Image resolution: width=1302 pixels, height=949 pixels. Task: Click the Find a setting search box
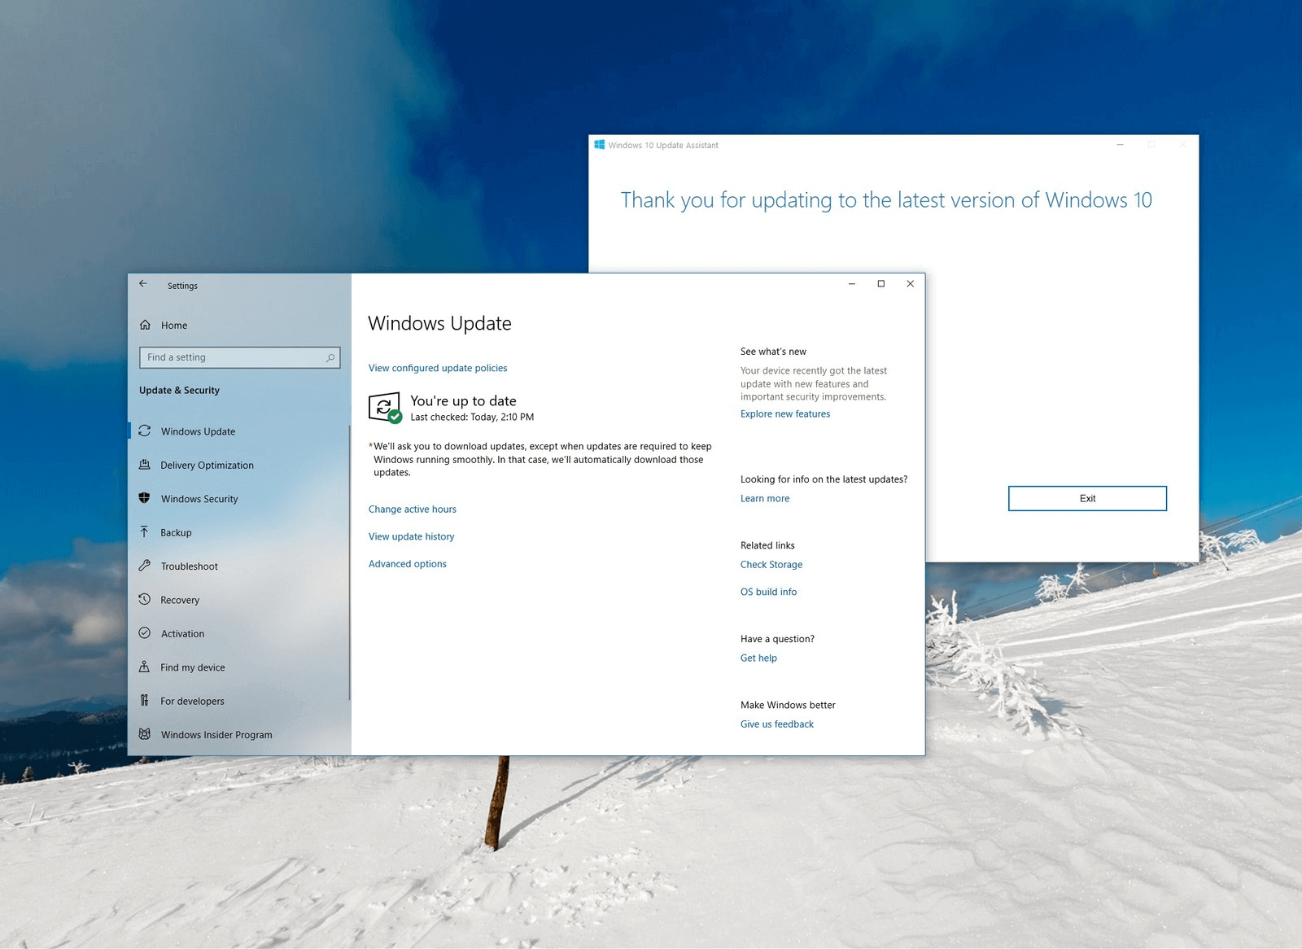[x=240, y=357]
